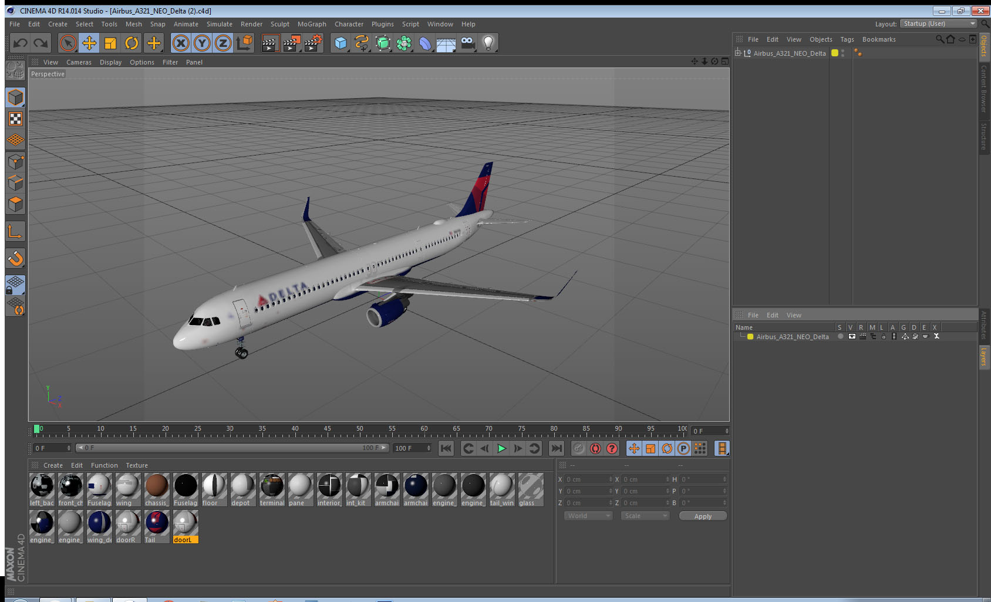Toggle the Y axis lock
The image size is (991, 602).
click(x=202, y=43)
